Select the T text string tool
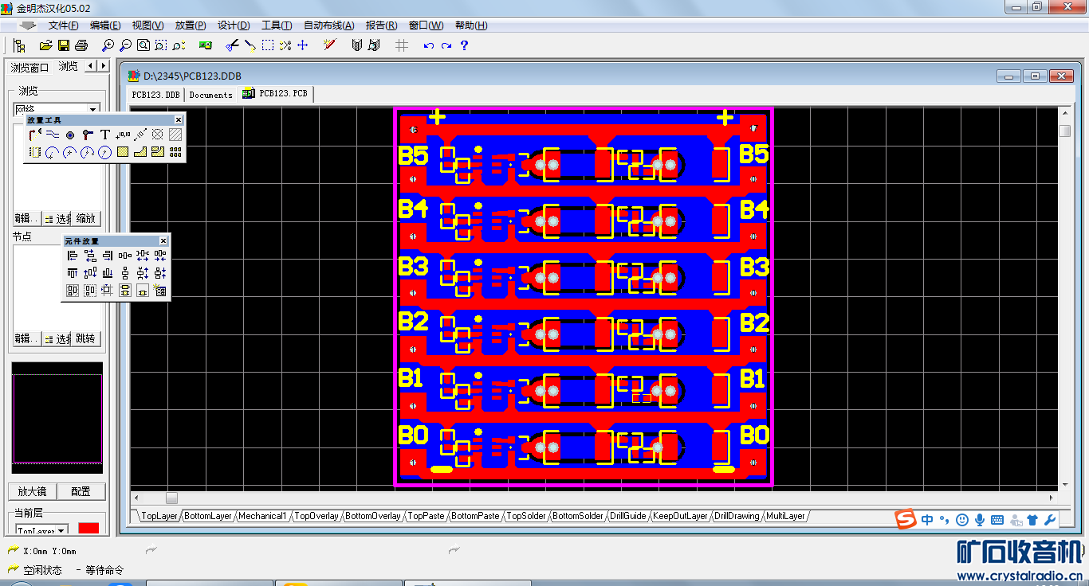The height and width of the screenshot is (586, 1089). coord(104,135)
